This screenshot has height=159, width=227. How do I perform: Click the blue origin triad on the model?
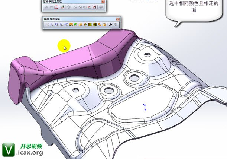(x=144, y=107)
